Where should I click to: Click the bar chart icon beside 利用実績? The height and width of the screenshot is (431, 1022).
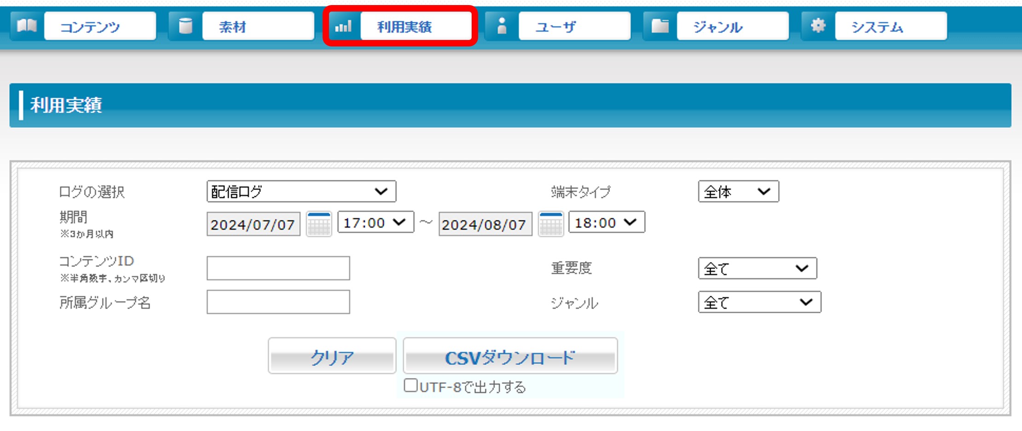click(343, 26)
